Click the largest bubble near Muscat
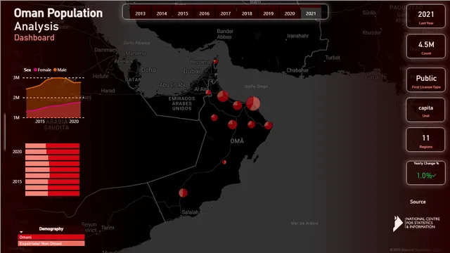 253,103
